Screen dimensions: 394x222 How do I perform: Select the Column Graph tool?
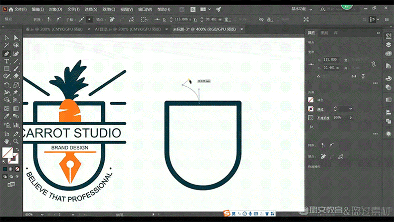pyautogui.click(x=16, y=125)
